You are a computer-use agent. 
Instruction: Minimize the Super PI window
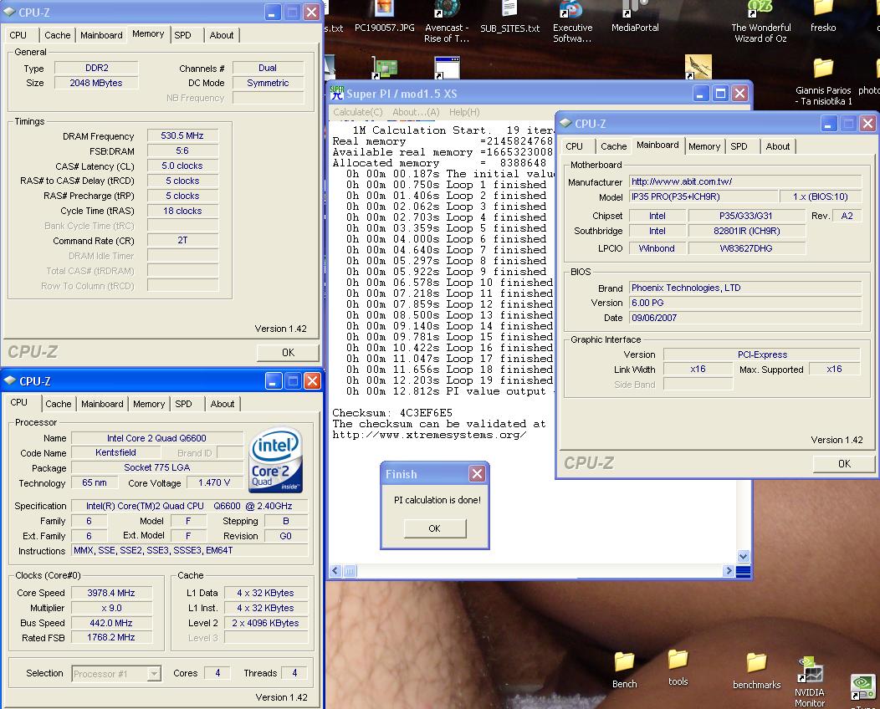700,94
